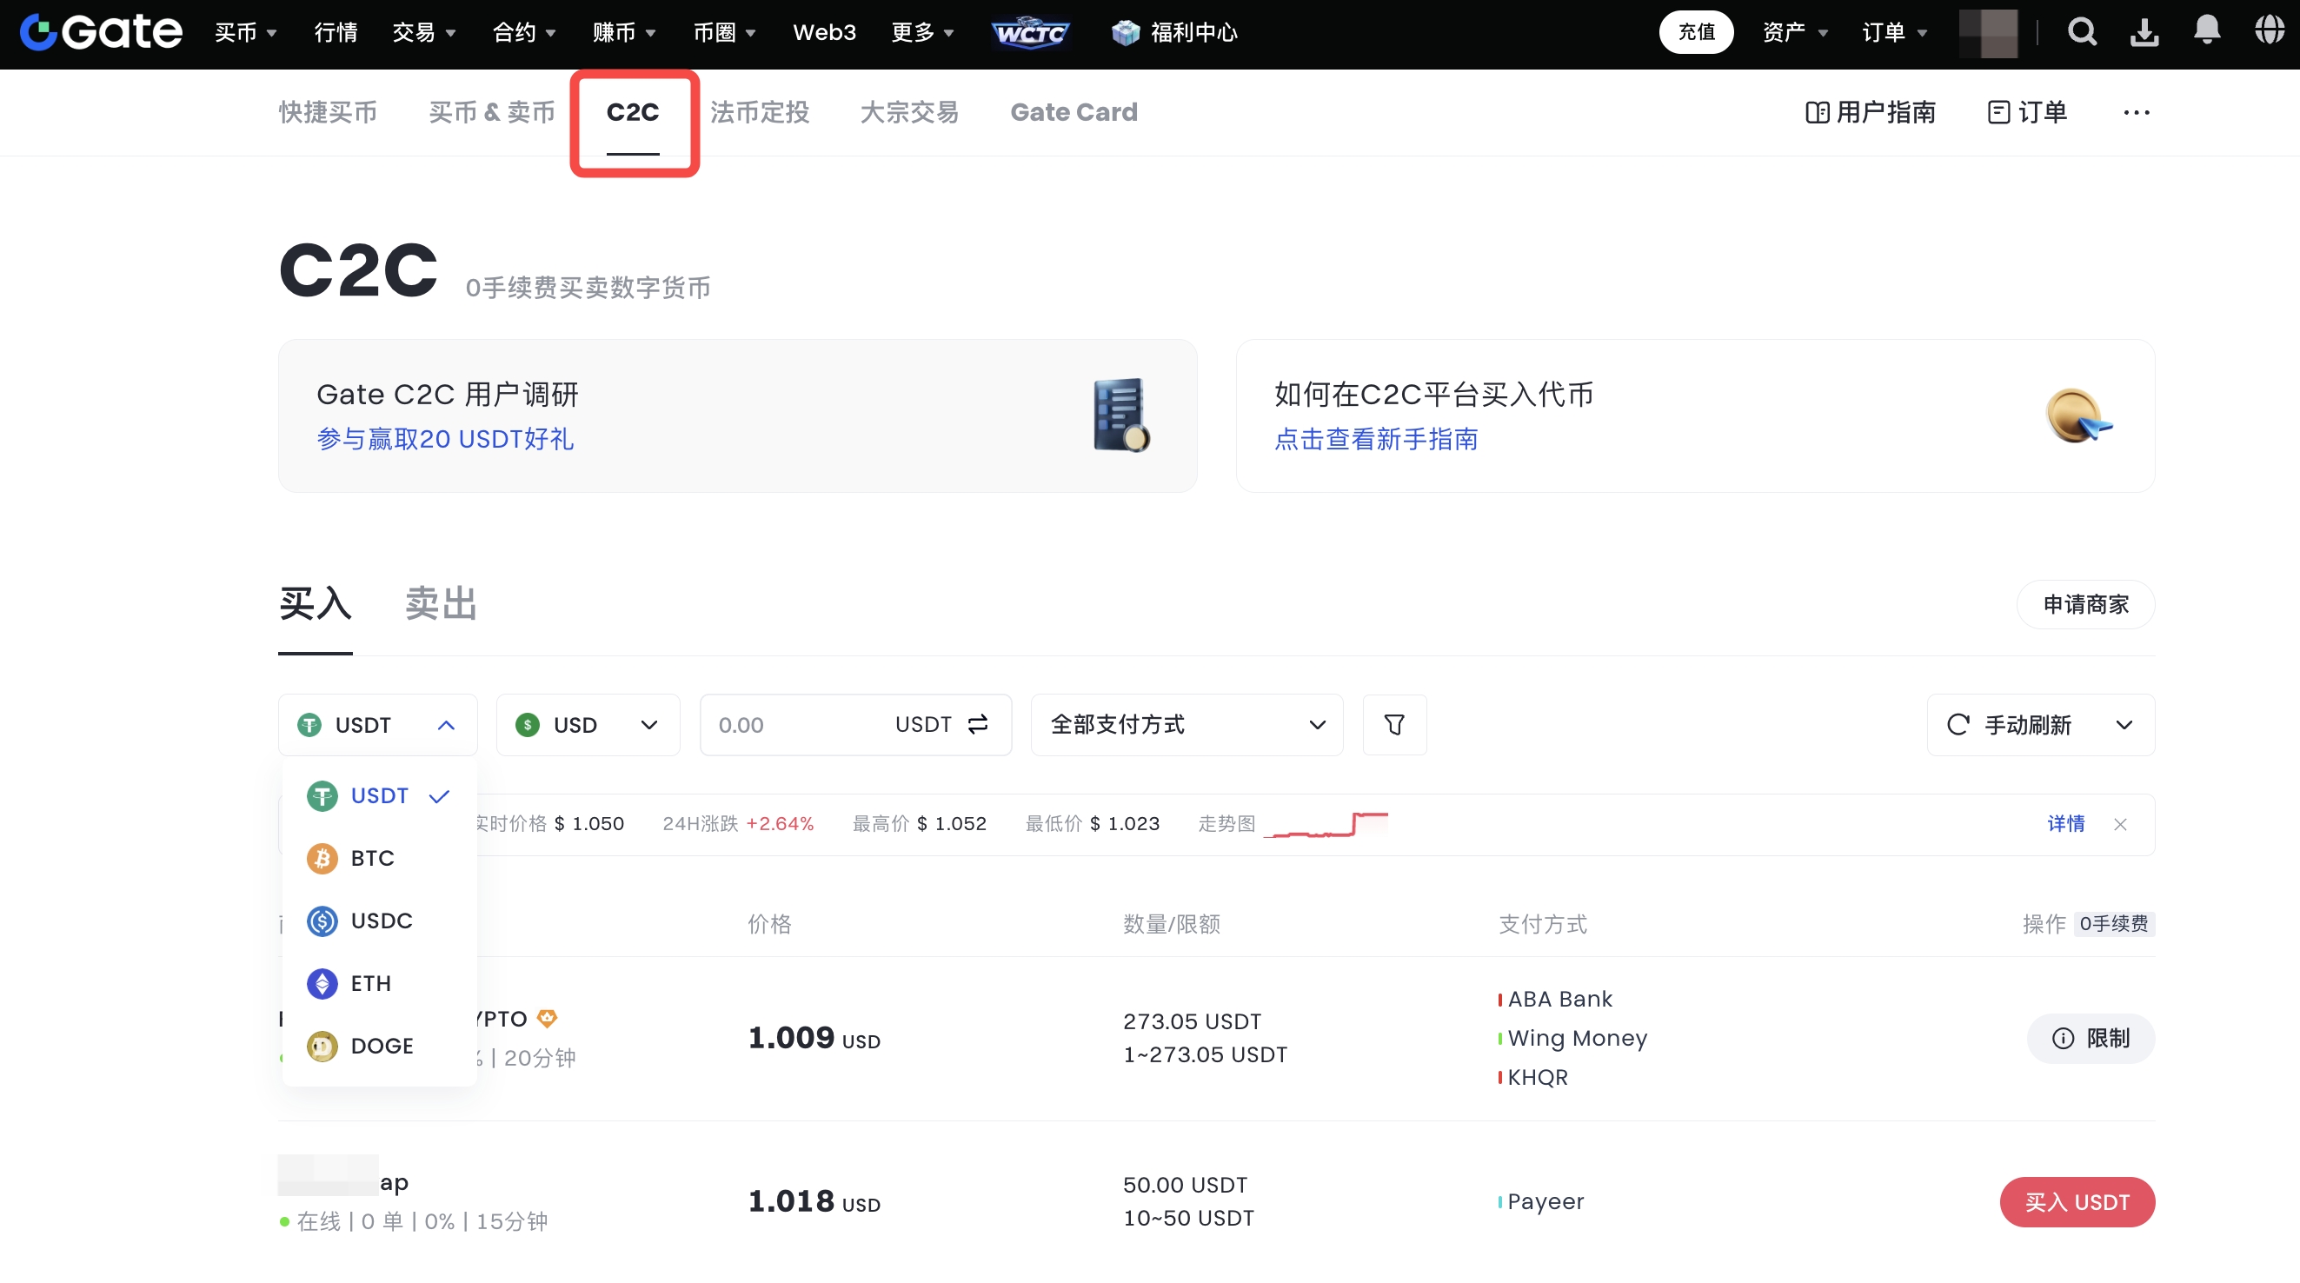Click the WCTC logo banner
This screenshot has height=1283, width=2300.
(1029, 33)
